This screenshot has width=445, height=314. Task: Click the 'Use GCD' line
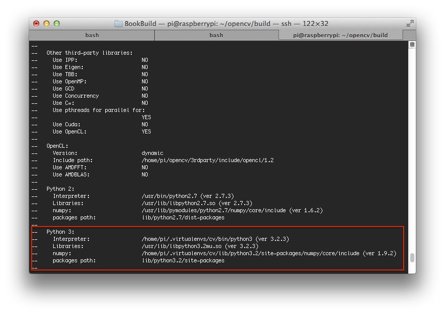click(100, 88)
